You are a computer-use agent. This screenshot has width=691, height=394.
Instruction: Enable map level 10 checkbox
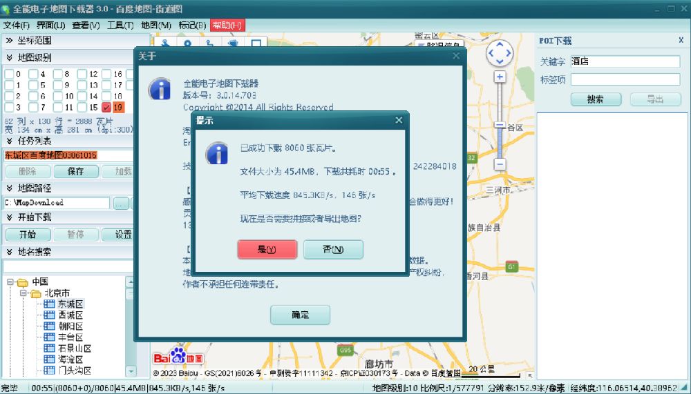coord(58,96)
